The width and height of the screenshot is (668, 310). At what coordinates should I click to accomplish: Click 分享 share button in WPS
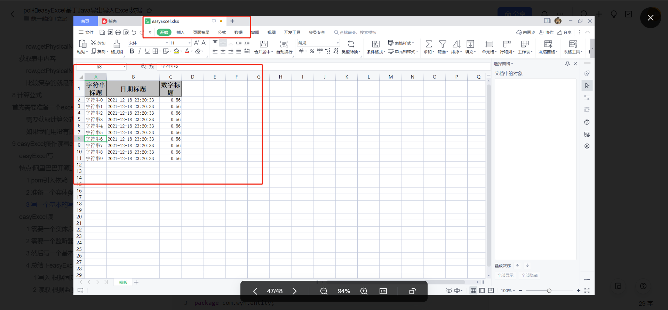pos(564,32)
